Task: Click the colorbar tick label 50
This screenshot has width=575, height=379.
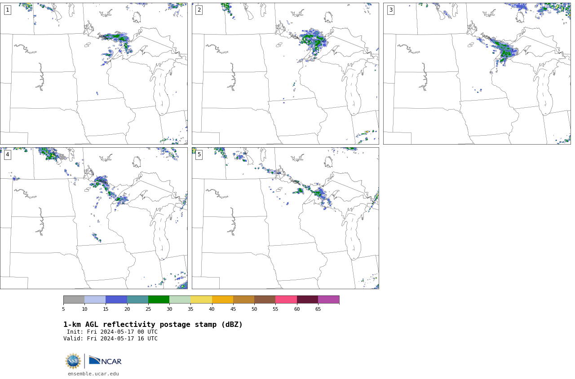Action: point(254,309)
